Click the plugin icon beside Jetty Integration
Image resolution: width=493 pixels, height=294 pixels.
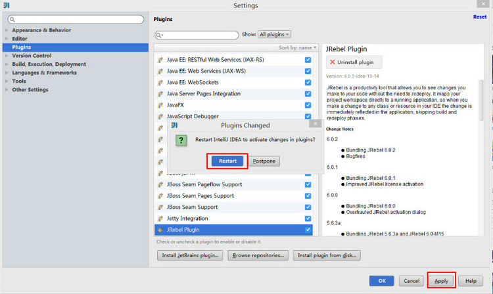click(x=160, y=218)
